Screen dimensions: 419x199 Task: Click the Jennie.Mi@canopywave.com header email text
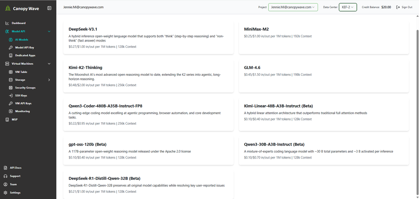84,7
